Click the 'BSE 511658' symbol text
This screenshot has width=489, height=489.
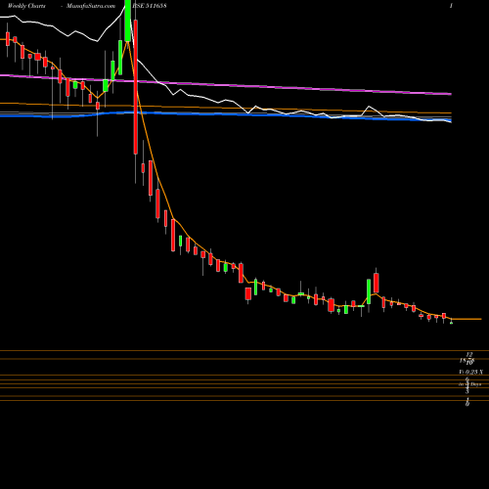(x=151, y=6)
